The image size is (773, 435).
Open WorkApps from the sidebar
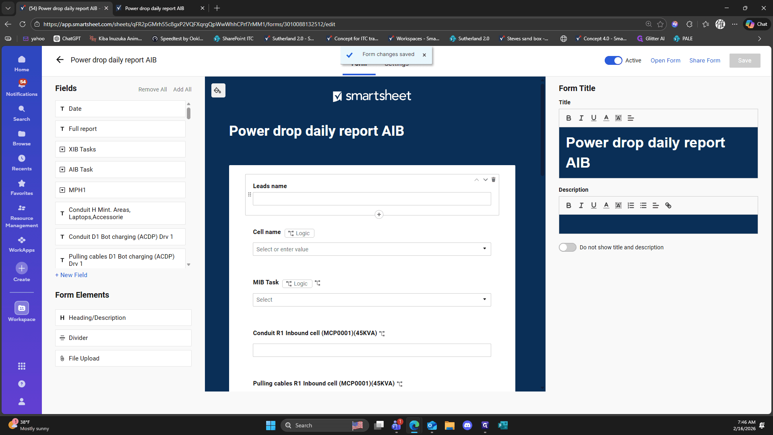click(22, 244)
